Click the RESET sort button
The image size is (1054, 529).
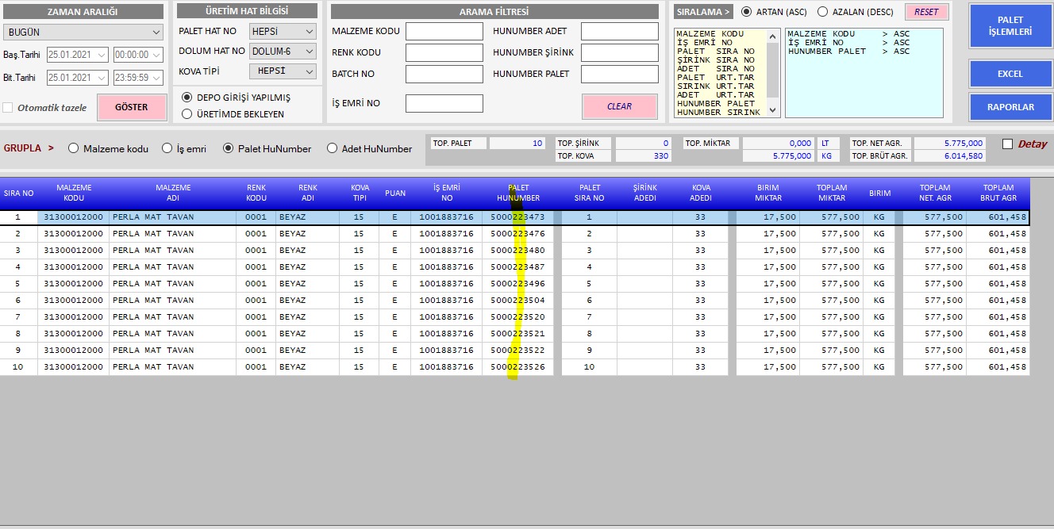pyautogui.click(x=925, y=12)
